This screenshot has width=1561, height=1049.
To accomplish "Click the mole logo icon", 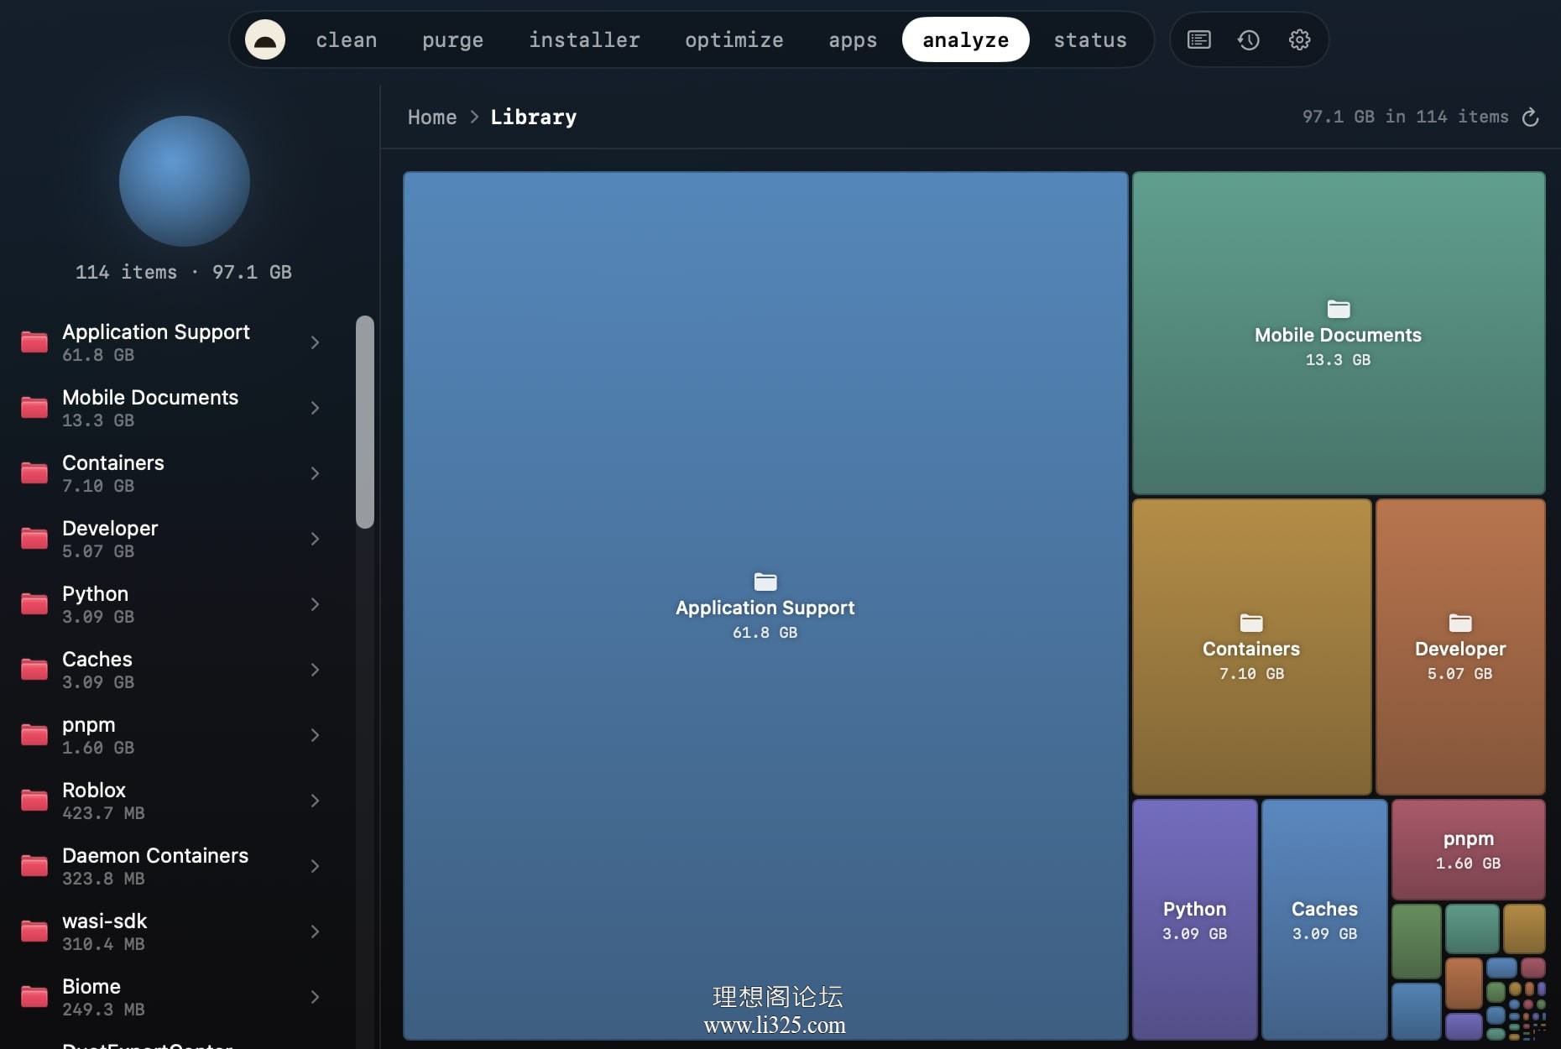I will click(265, 39).
